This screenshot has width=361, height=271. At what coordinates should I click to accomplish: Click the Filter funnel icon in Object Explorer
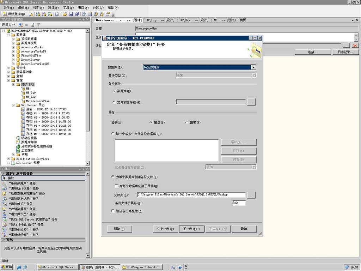[38, 25]
